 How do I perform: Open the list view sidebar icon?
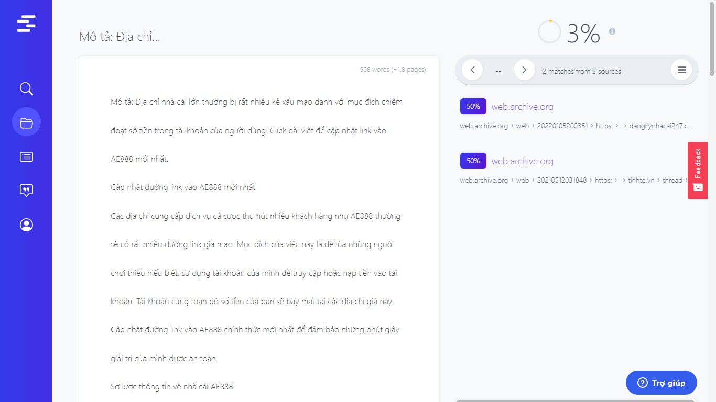pos(26,157)
